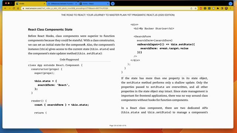Click the 'constructor(props) {' code line

[x=47, y=69]
